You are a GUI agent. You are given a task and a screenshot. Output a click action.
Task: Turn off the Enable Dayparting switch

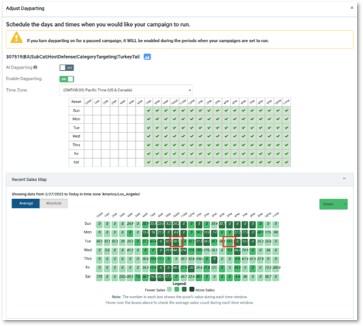point(67,79)
